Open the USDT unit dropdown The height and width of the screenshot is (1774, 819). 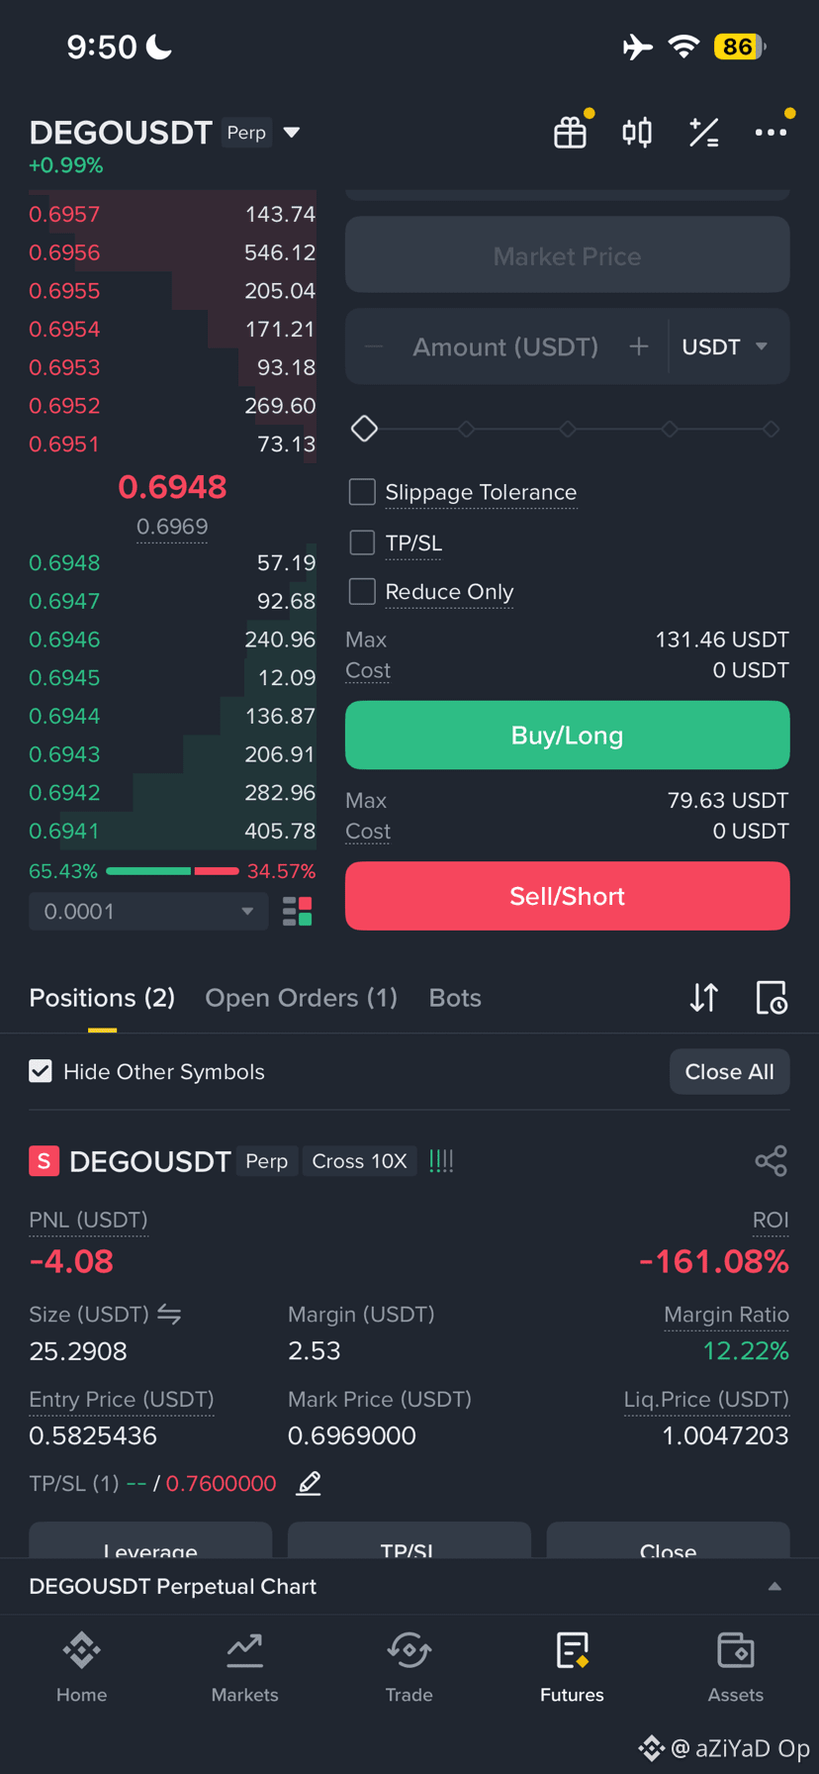click(725, 346)
